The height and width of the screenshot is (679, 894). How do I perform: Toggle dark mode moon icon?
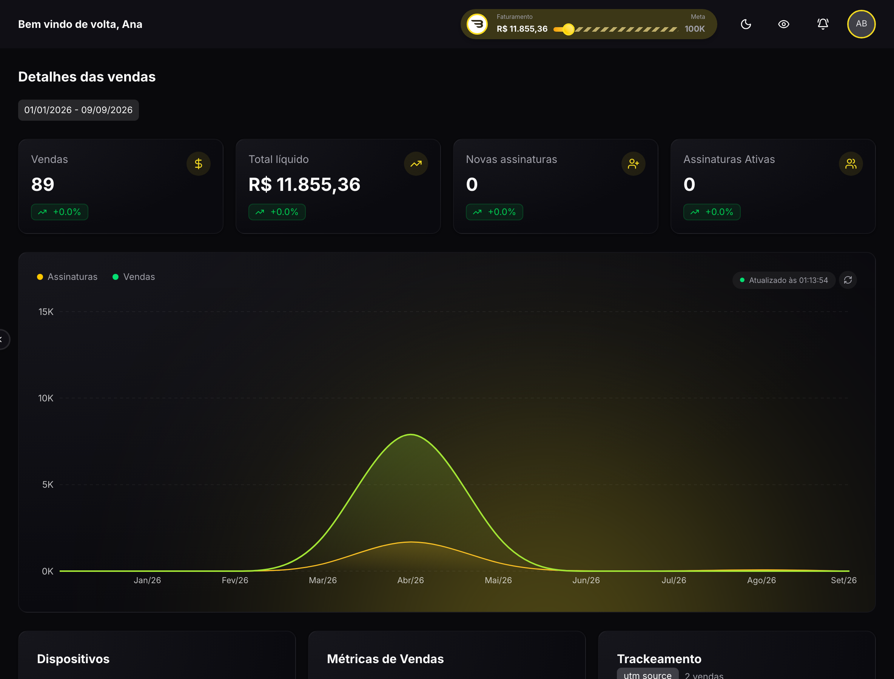[746, 24]
